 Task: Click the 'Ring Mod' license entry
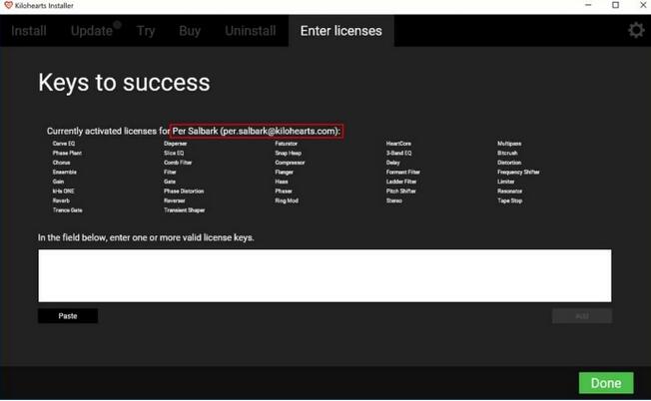(x=287, y=200)
